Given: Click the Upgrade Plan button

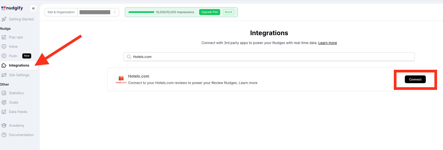Looking at the screenshot, I should (210, 12).
